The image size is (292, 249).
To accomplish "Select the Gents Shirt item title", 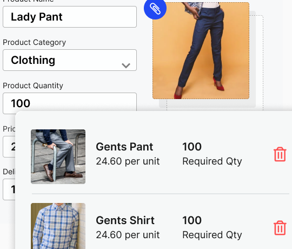I will 125,220.
